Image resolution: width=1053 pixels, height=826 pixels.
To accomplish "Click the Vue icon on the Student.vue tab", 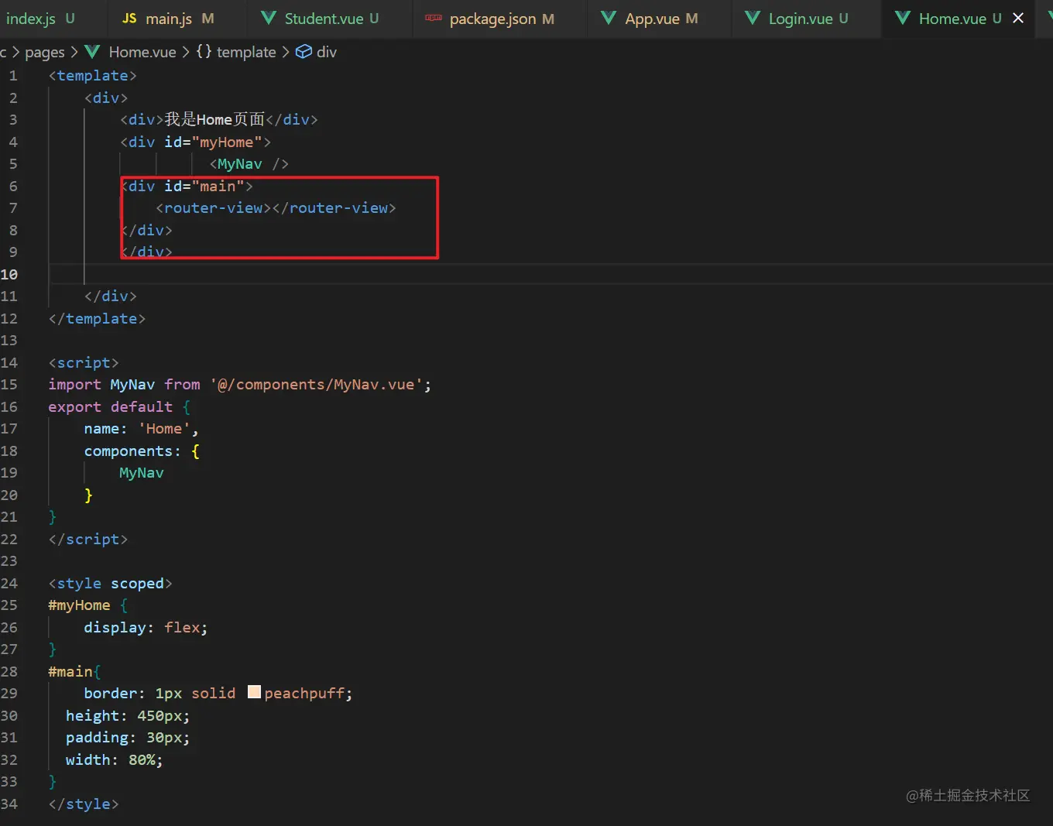I will pyautogui.click(x=269, y=19).
